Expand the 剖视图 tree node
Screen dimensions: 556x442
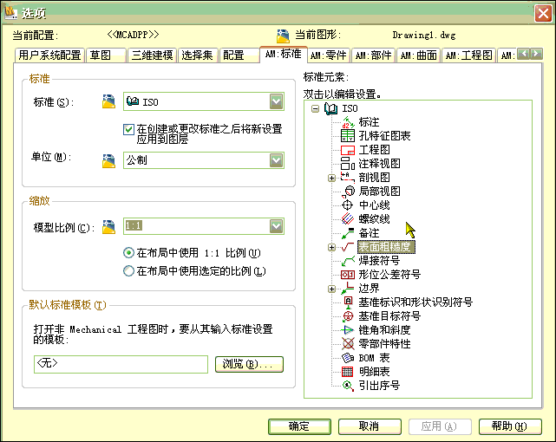click(x=331, y=178)
